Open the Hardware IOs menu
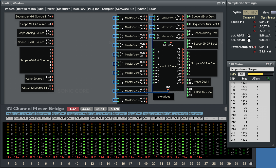This screenshot has height=168, width=276. [26, 9]
